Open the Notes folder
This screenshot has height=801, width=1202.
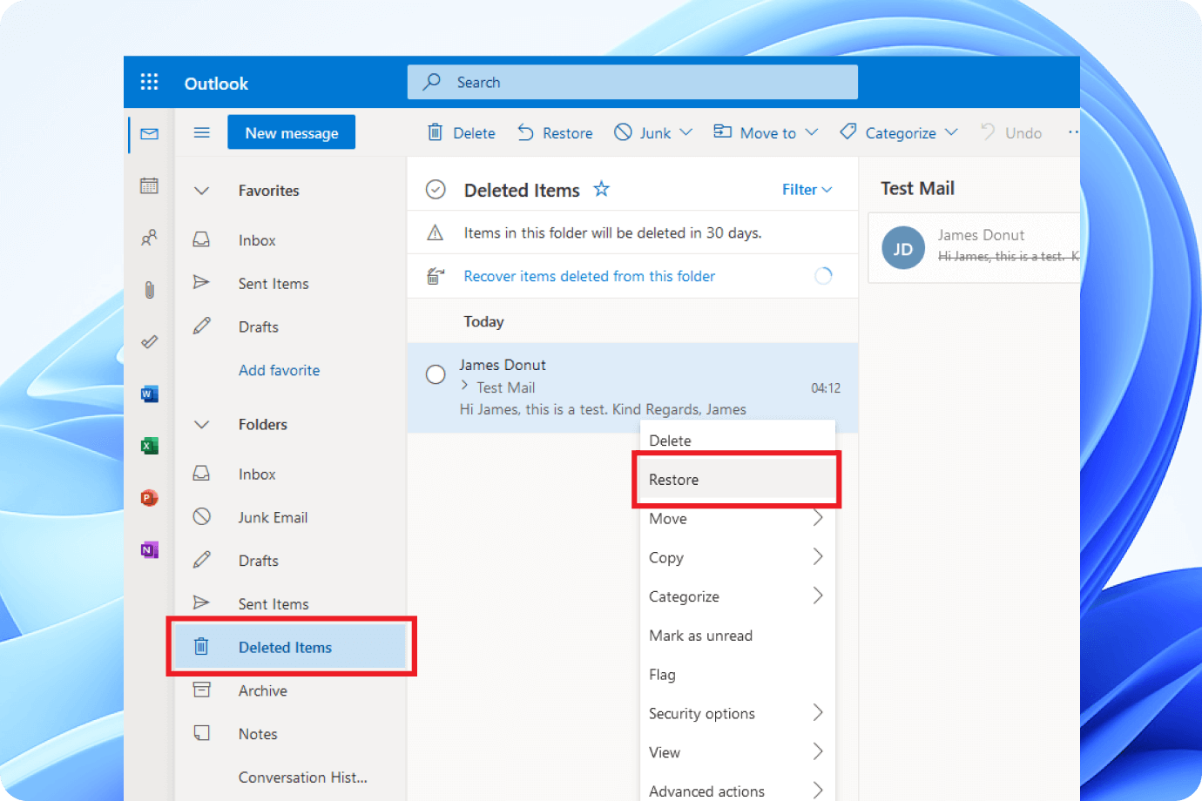coord(291,734)
